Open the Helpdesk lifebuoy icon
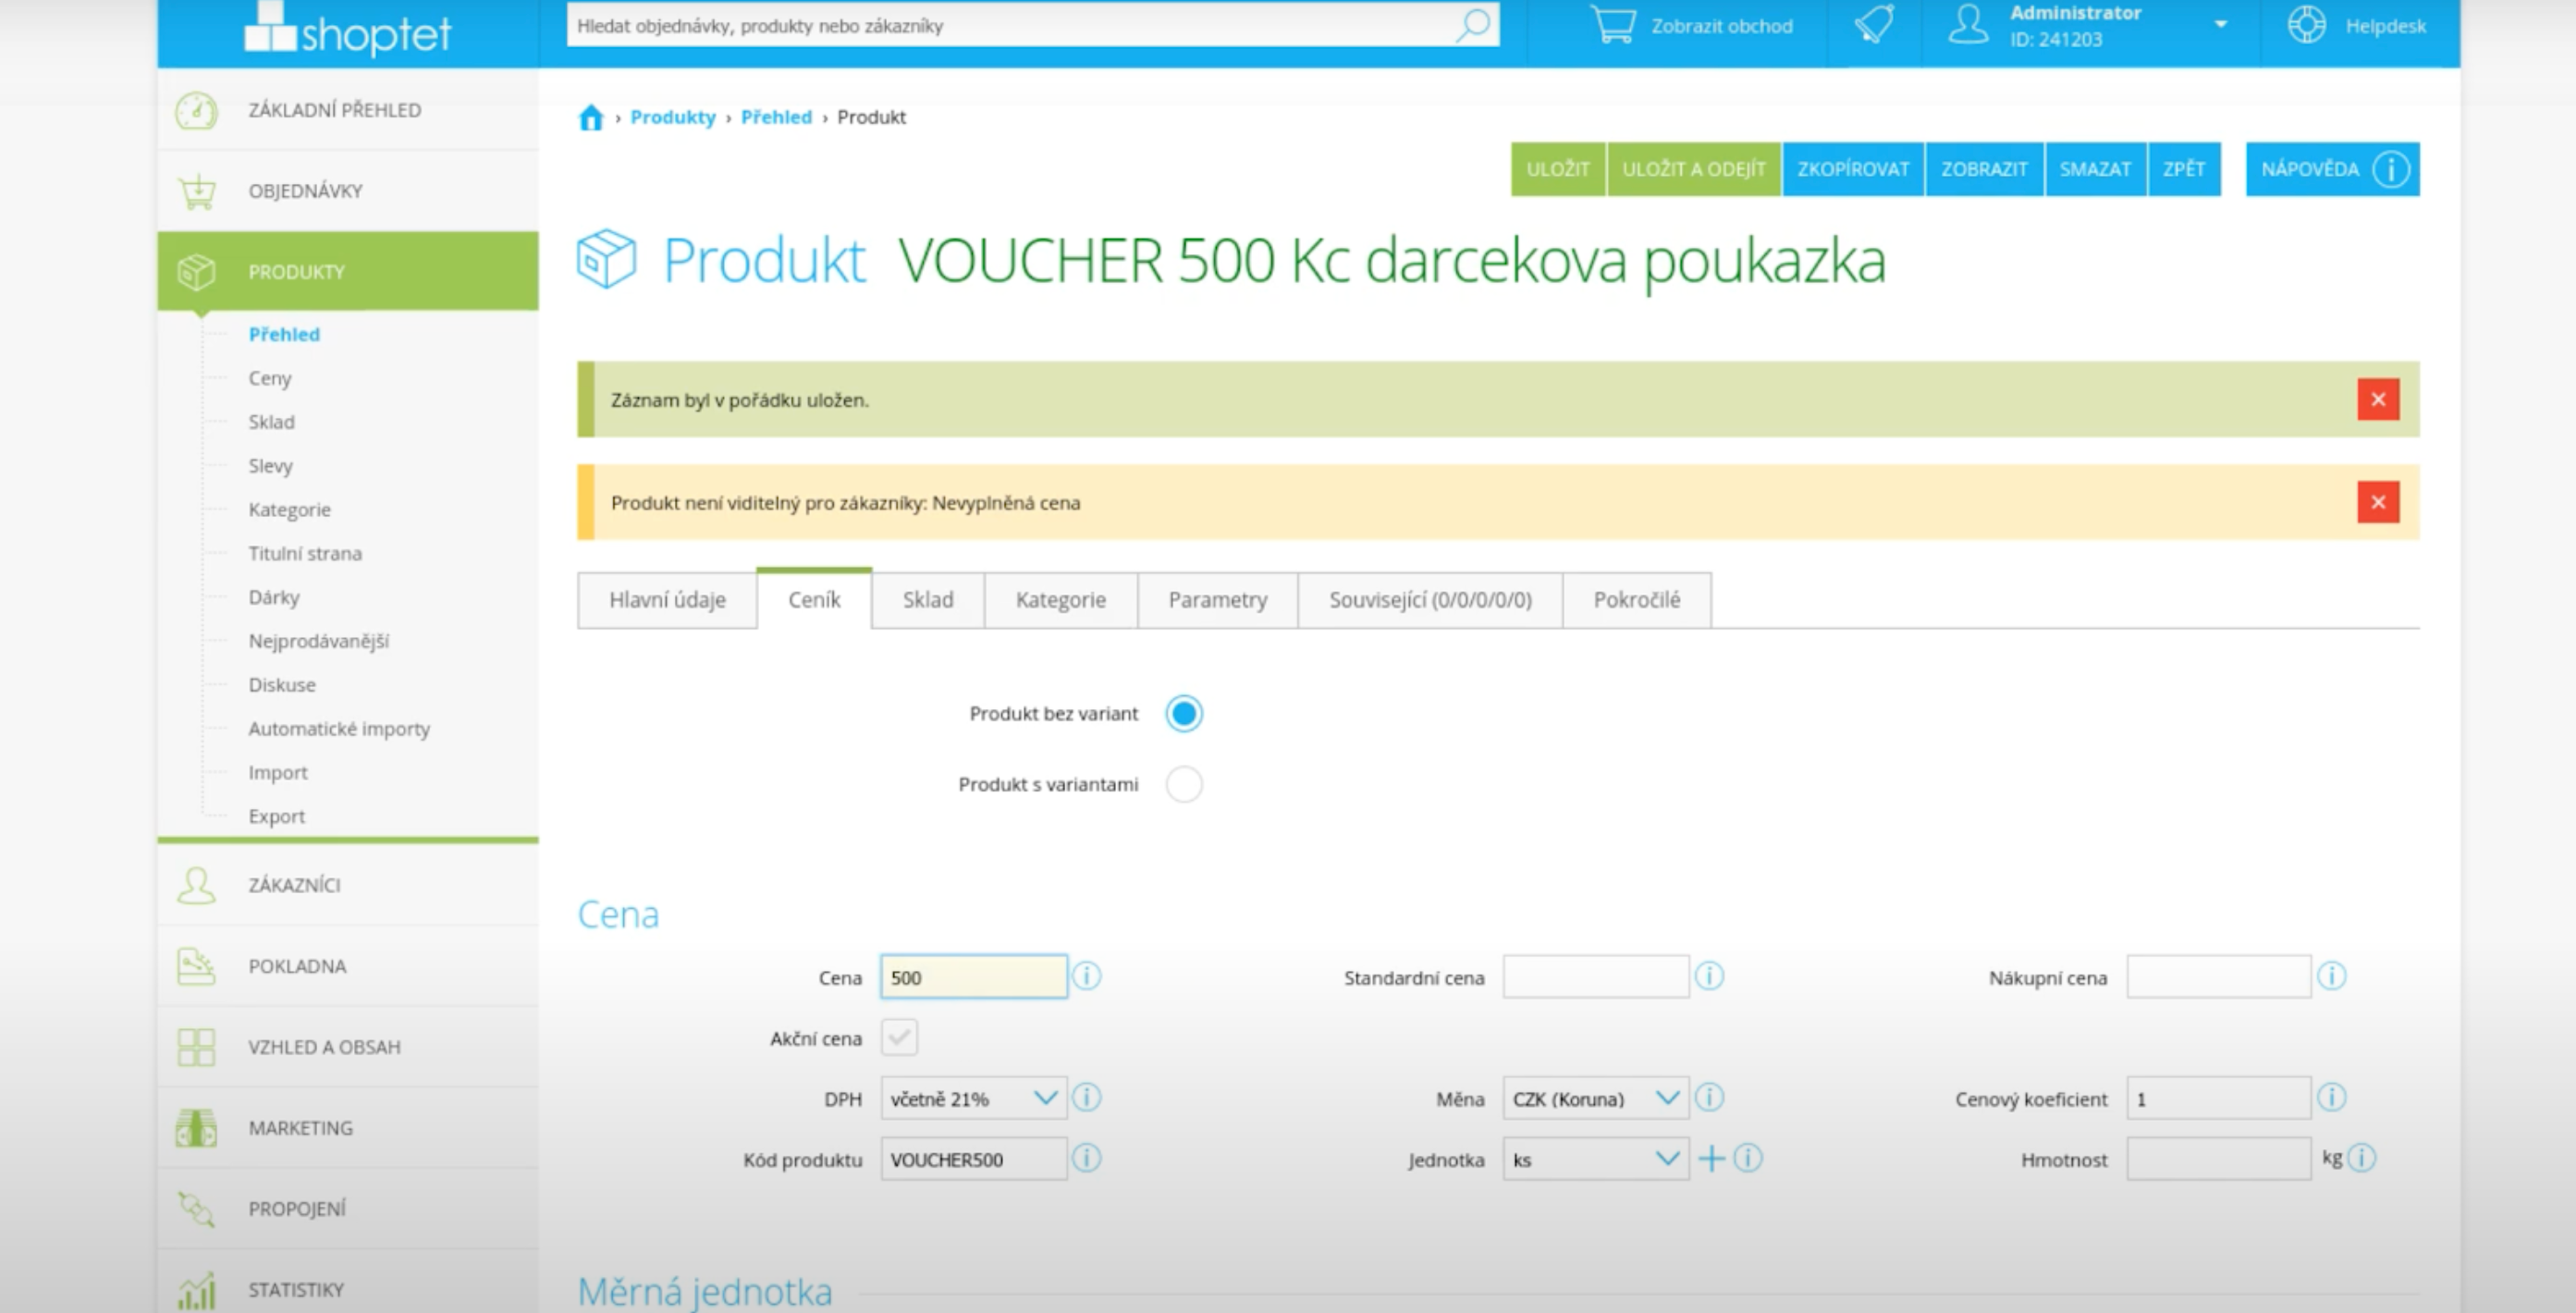2576x1313 pixels. [2306, 25]
